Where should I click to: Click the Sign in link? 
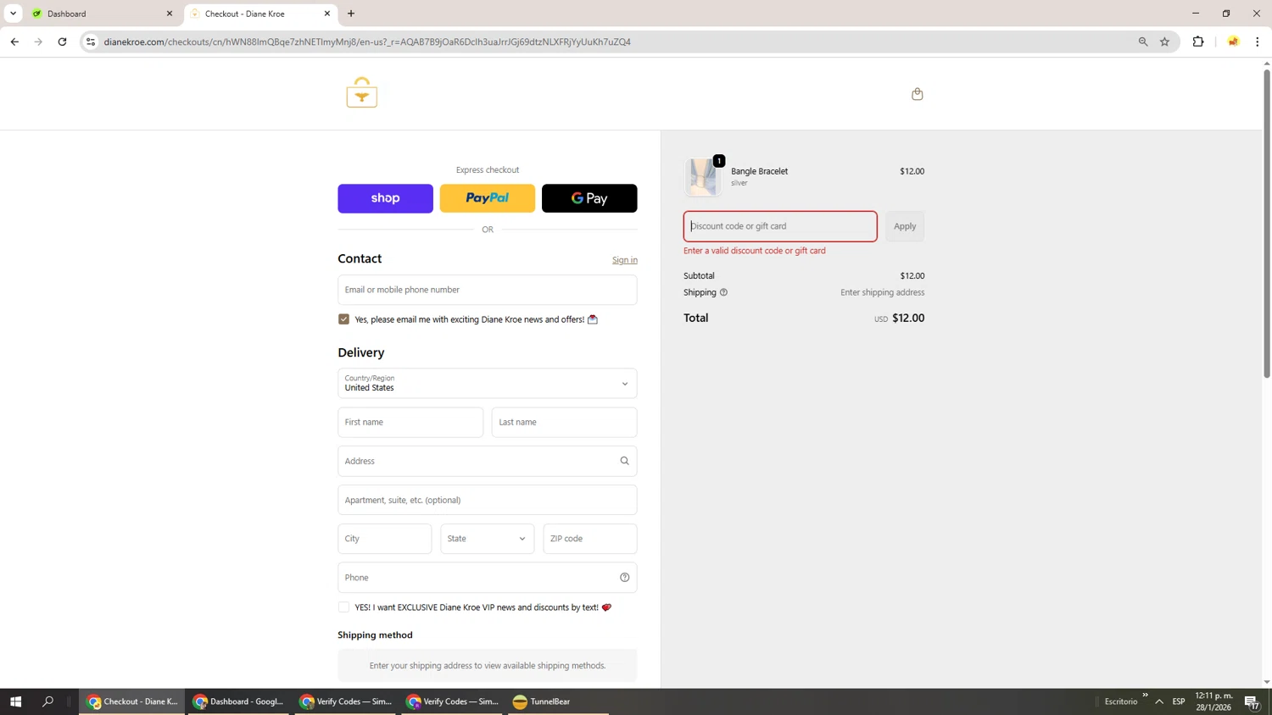coord(625,260)
